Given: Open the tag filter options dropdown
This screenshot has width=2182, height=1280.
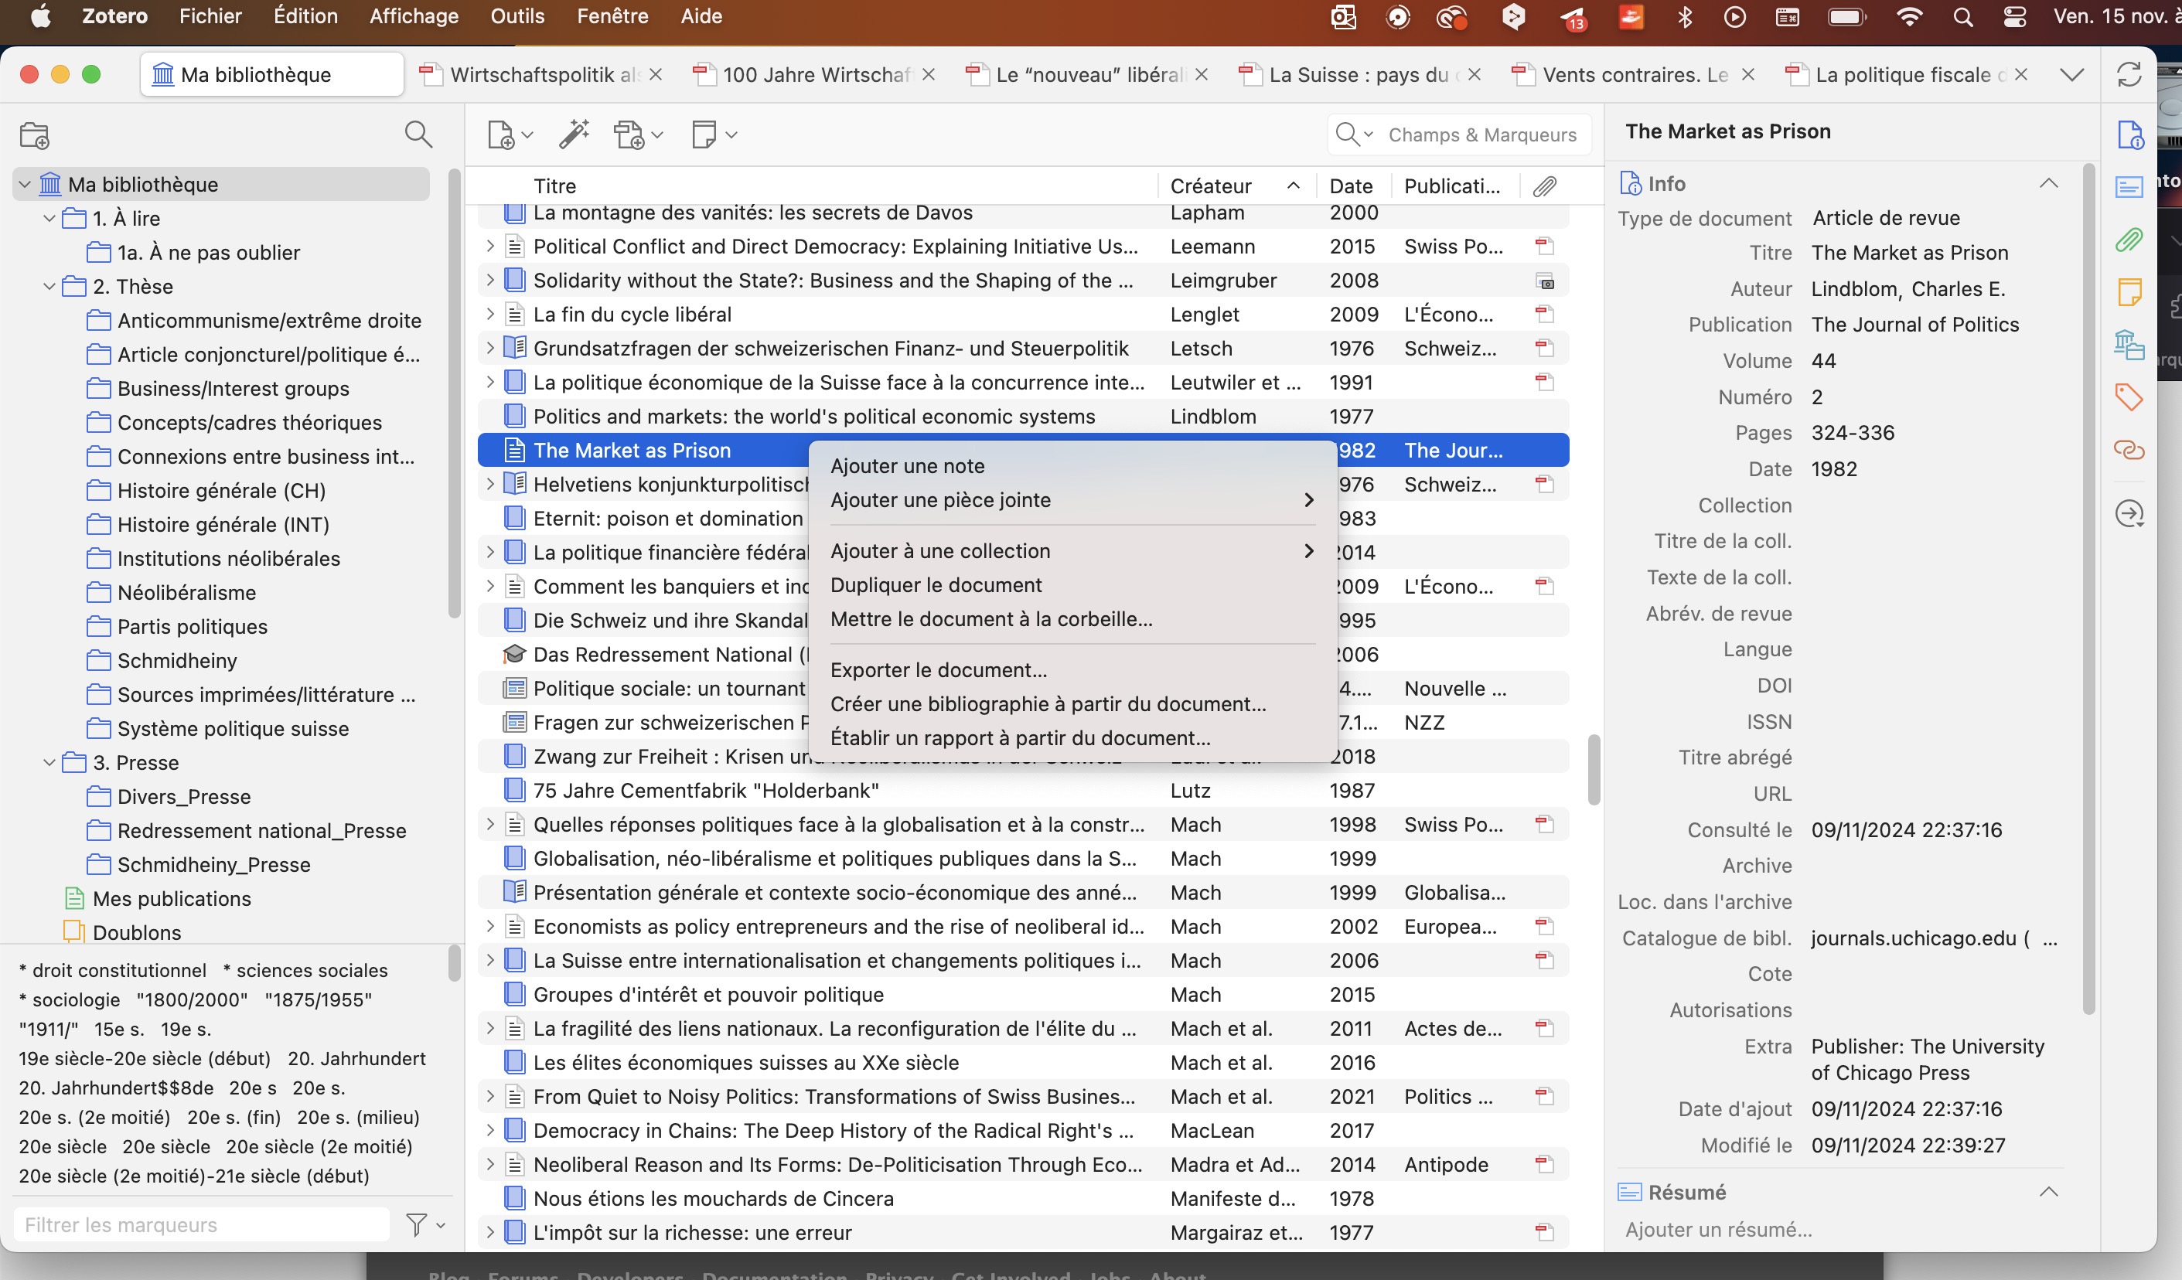Looking at the screenshot, I should pos(425,1224).
